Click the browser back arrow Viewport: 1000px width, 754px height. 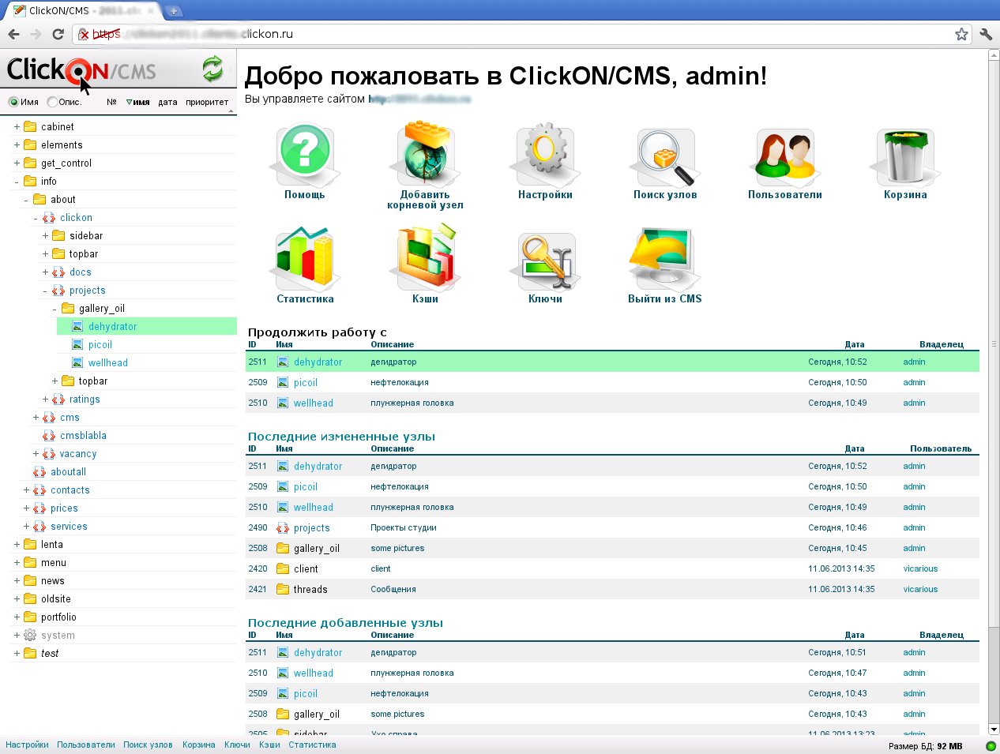click(13, 34)
